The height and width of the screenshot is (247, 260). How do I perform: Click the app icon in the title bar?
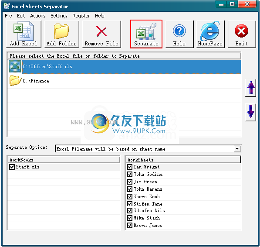pyautogui.click(x=7, y=6)
